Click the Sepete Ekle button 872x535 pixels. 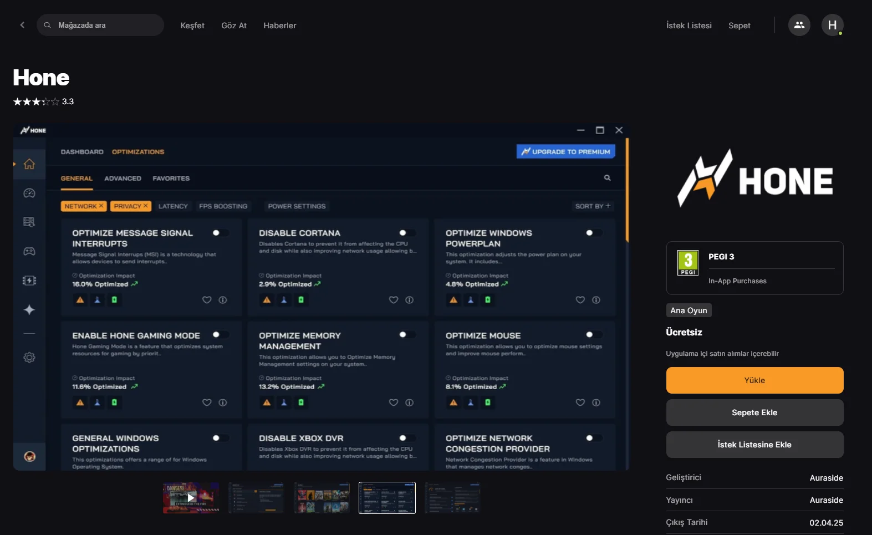[x=755, y=412]
